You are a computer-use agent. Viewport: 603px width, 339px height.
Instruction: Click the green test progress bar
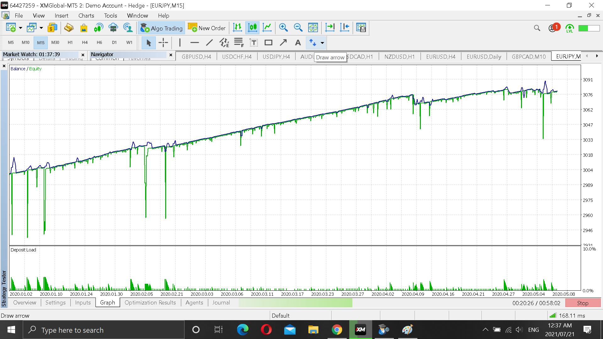pos(295,303)
